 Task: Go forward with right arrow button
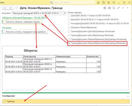pos(11,8)
